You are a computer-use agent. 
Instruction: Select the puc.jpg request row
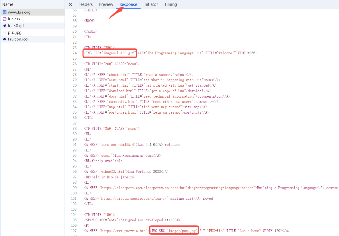click(15, 32)
